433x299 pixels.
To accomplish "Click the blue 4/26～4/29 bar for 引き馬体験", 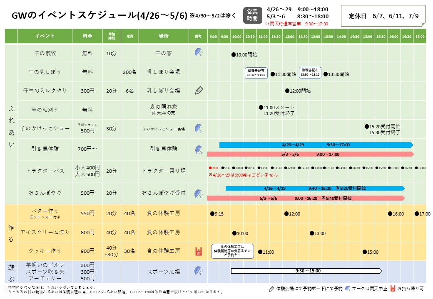I will 316,145.
